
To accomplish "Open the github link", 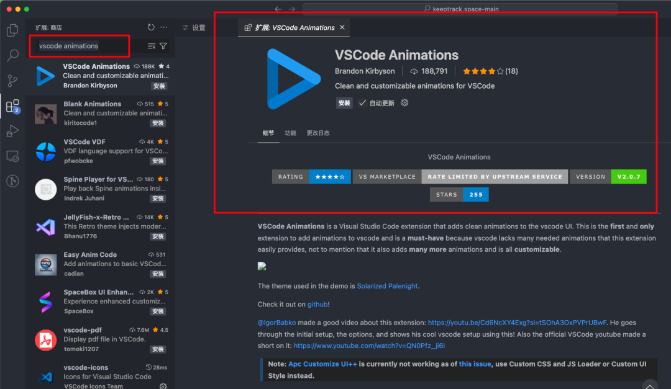I will pos(317,305).
